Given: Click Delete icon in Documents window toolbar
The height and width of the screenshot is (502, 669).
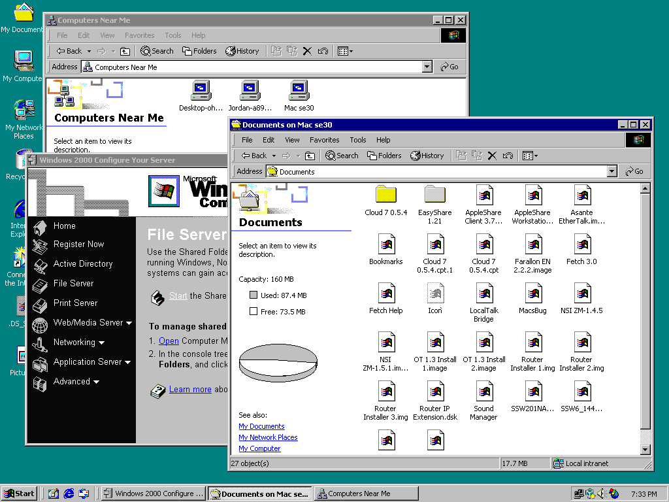Looking at the screenshot, I should point(492,156).
